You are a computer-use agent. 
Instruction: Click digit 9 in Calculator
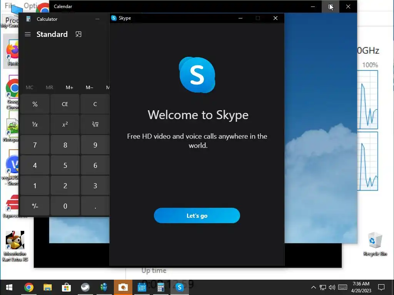pyautogui.click(x=95, y=145)
